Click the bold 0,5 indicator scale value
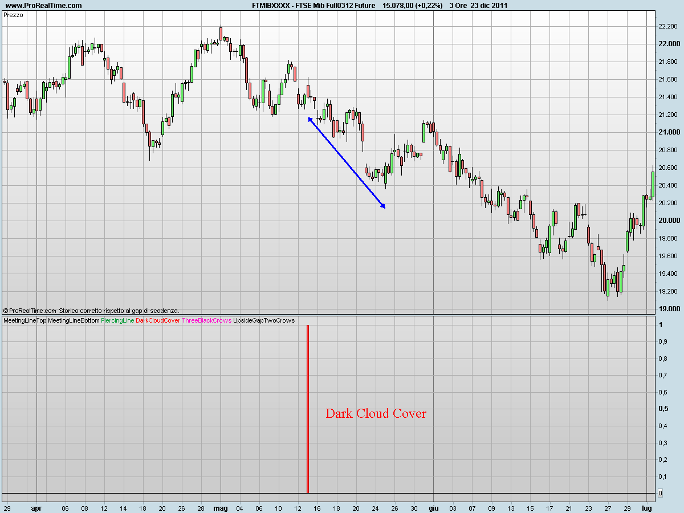This screenshot has width=684, height=513. coord(663,409)
